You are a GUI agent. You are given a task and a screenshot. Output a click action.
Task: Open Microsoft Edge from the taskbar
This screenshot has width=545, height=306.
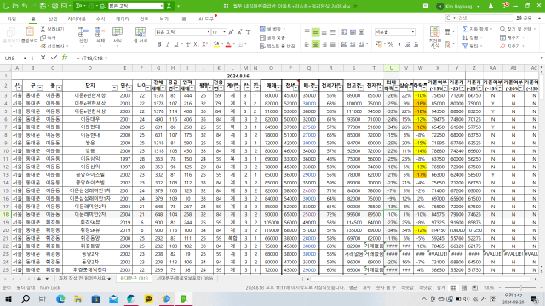pyautogui.click(x=60, y=298)
